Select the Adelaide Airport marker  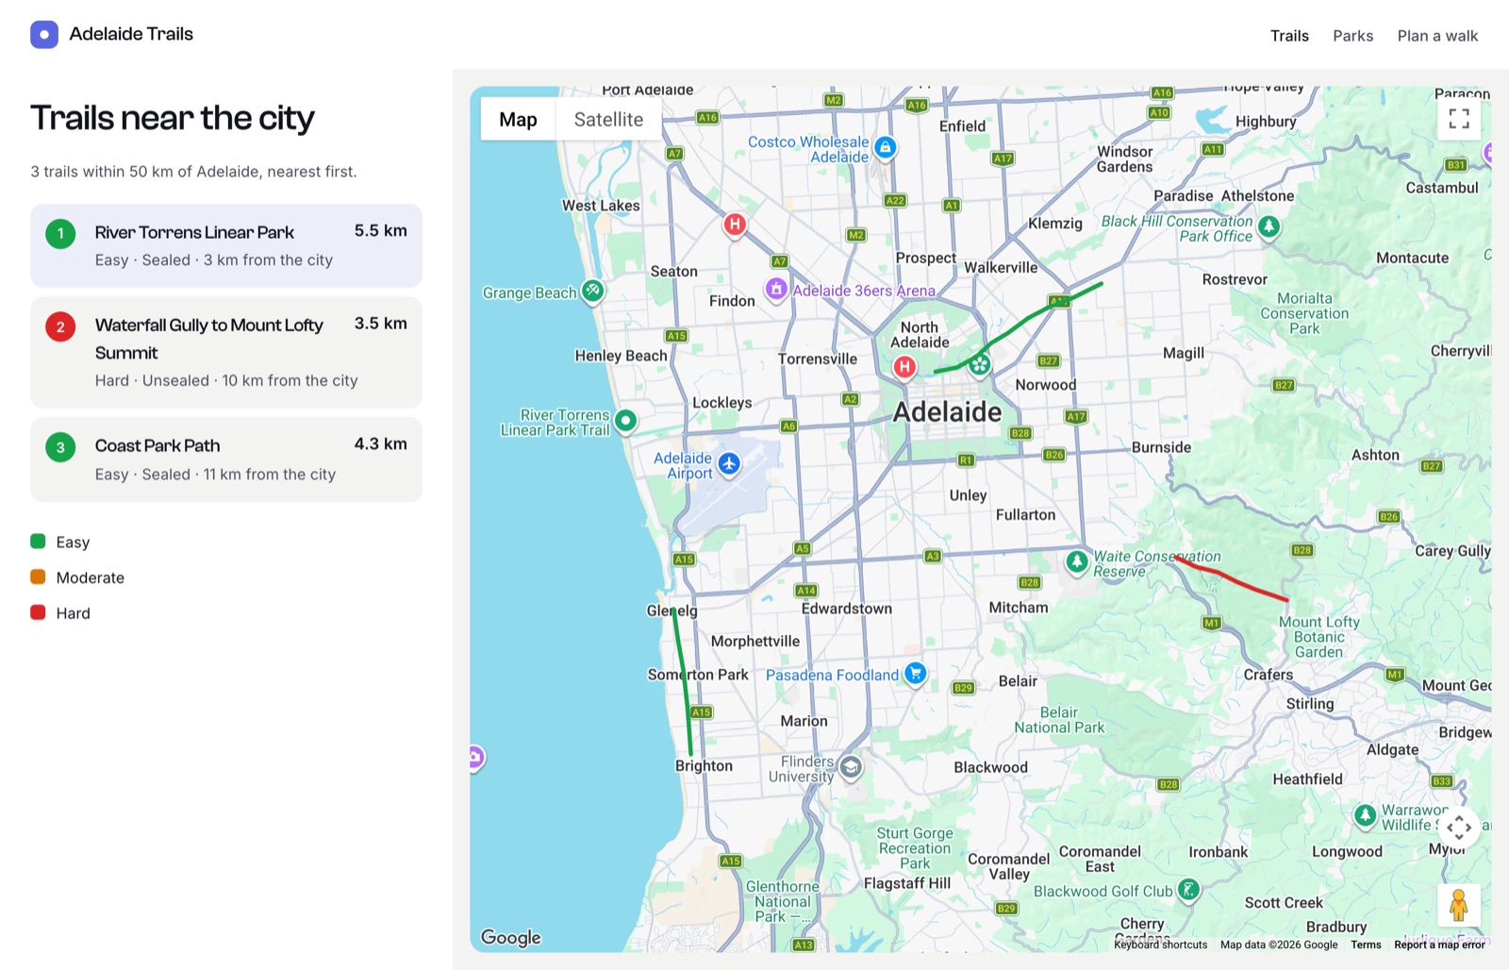[729, 463]
